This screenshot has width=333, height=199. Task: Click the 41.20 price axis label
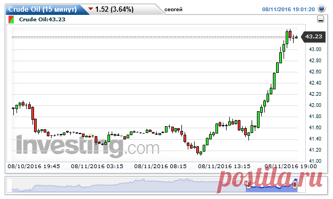coord(315,150)
